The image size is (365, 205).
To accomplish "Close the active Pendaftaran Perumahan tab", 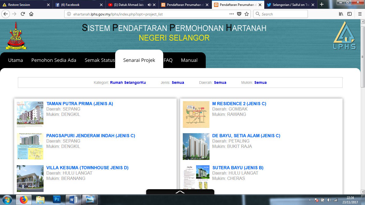I will tap(260, 5).
